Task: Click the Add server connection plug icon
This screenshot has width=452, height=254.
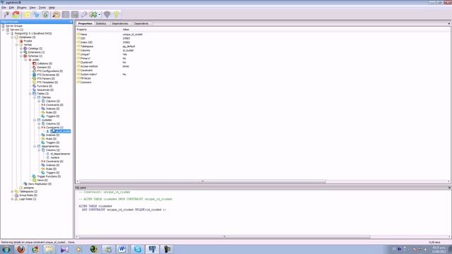Action: click(x=6, y=14)
